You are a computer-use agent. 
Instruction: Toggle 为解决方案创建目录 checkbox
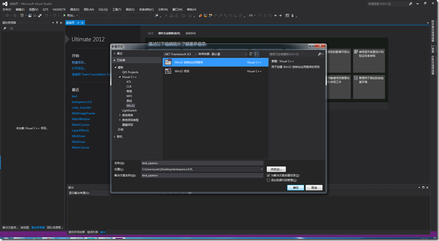(x=268, y=176)
